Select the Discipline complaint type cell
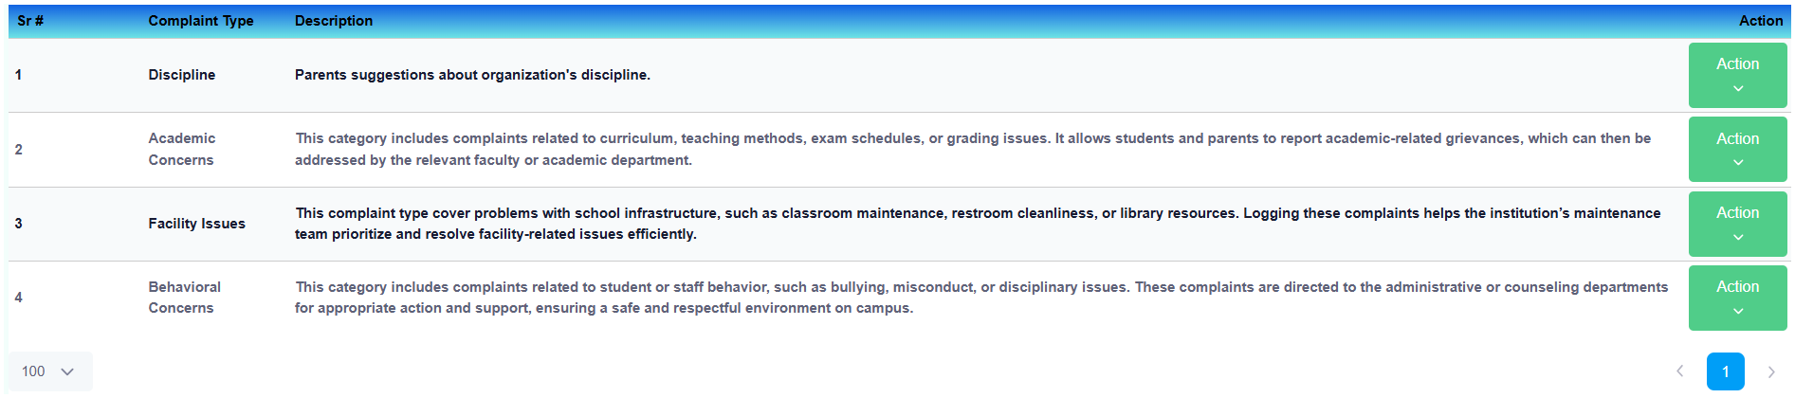Viewport: 1795px width, 398px height. [x=182, y=75]
